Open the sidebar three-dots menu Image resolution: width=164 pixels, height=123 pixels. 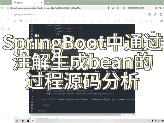coord(8,20)
